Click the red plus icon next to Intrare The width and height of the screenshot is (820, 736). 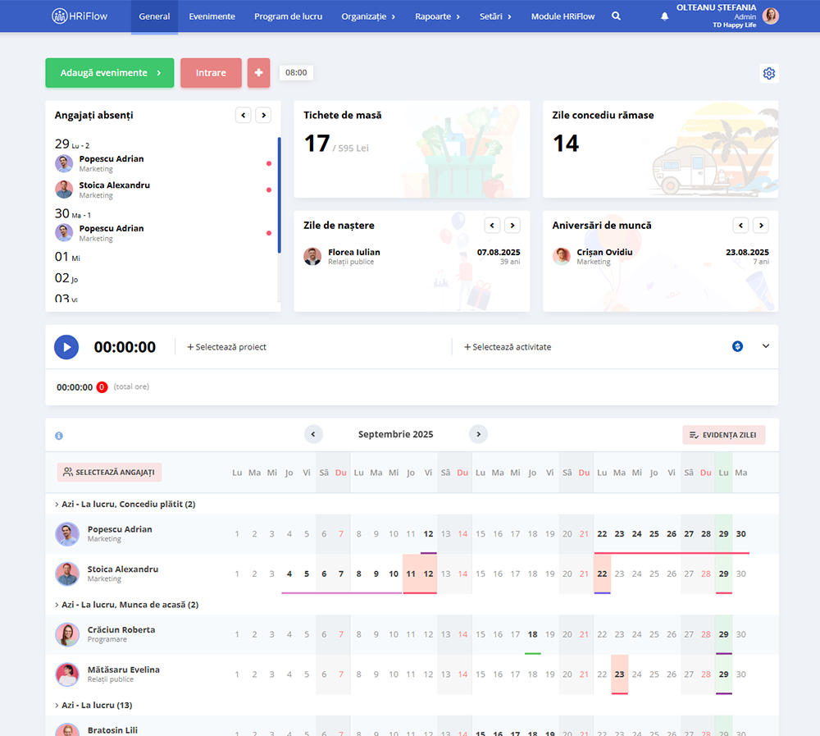(x=258, y=72)
